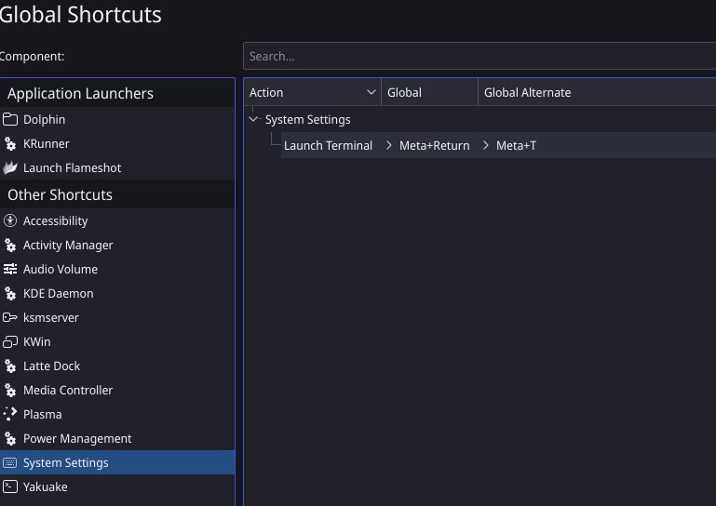Click the Global column header

(429, 93)
